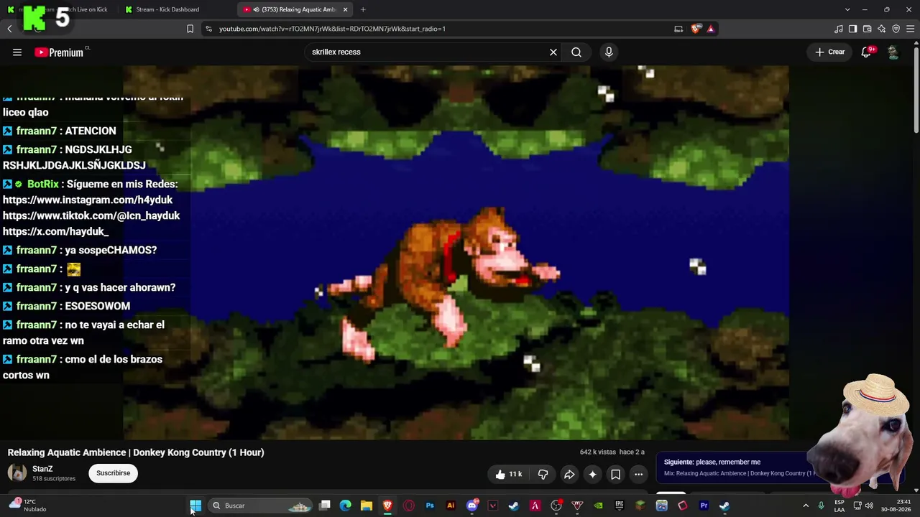Open the YouTube guide hamburger menu

coord(17,52)
